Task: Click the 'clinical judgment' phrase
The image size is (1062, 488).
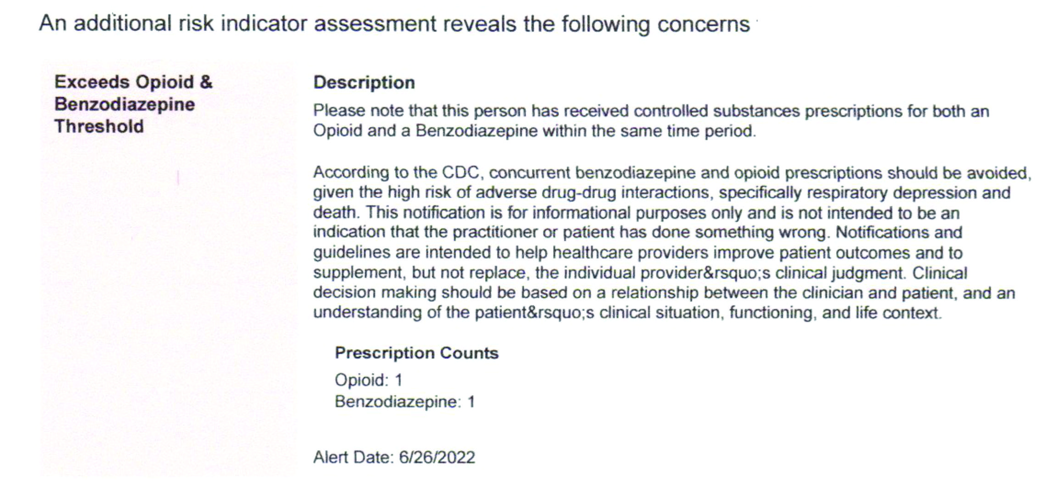Action: tap(839, 273)
